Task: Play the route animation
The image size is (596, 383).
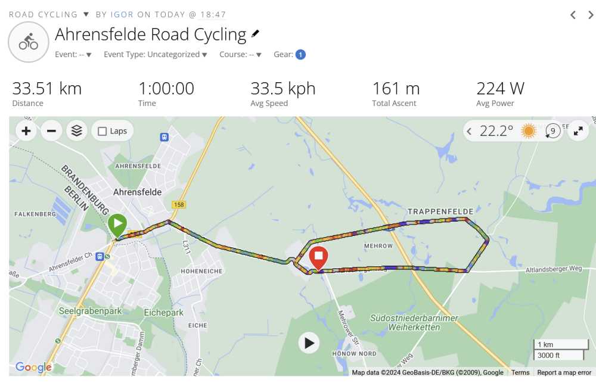Action: point(309,343)
